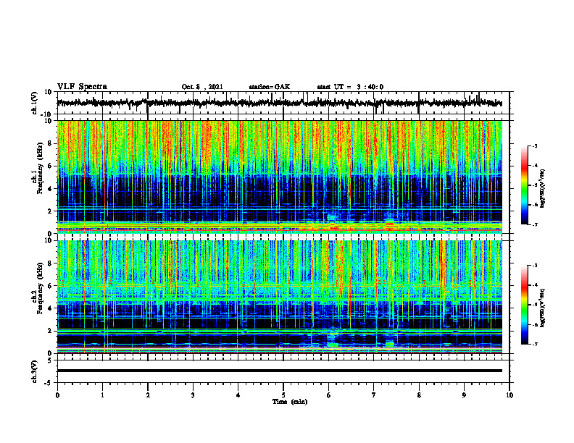
Task: Click the ch.2 spectrogram color bar
Action: point(524,305)
